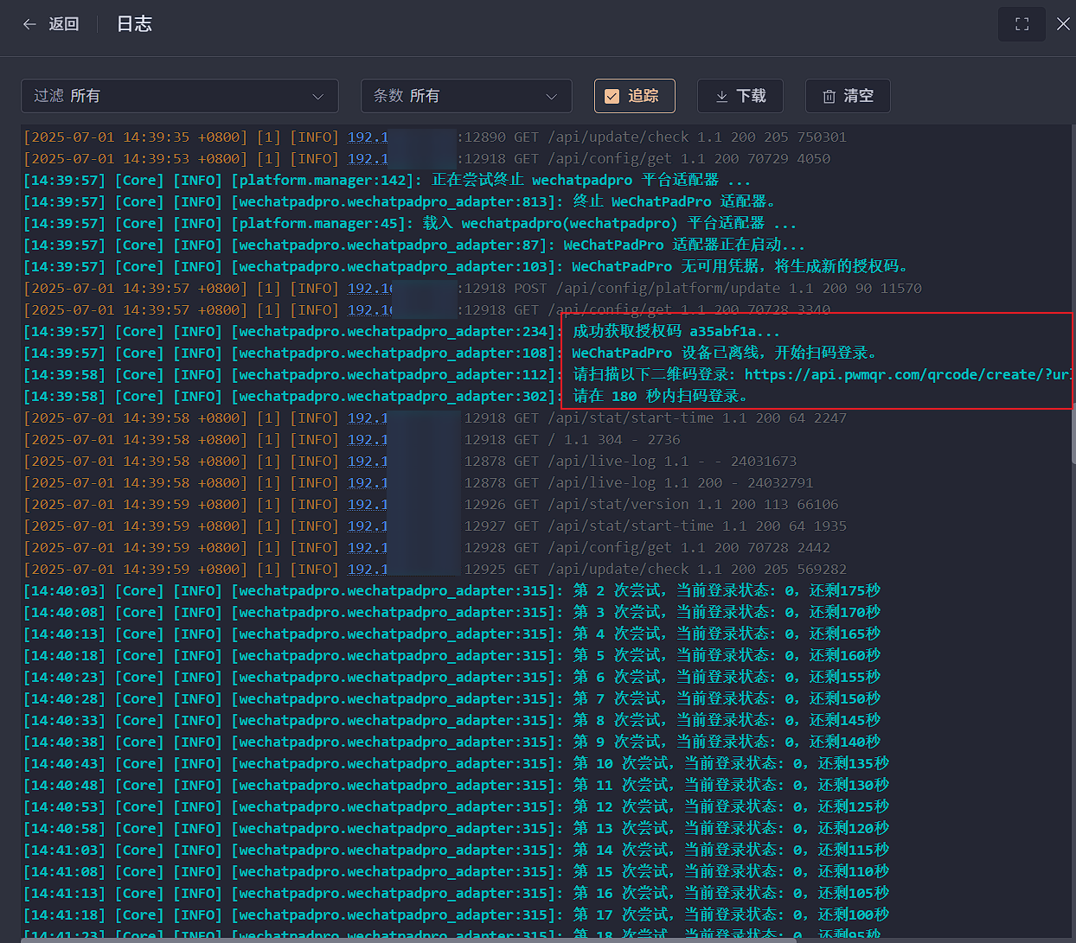Go back using the 返回 arrow

50,24
